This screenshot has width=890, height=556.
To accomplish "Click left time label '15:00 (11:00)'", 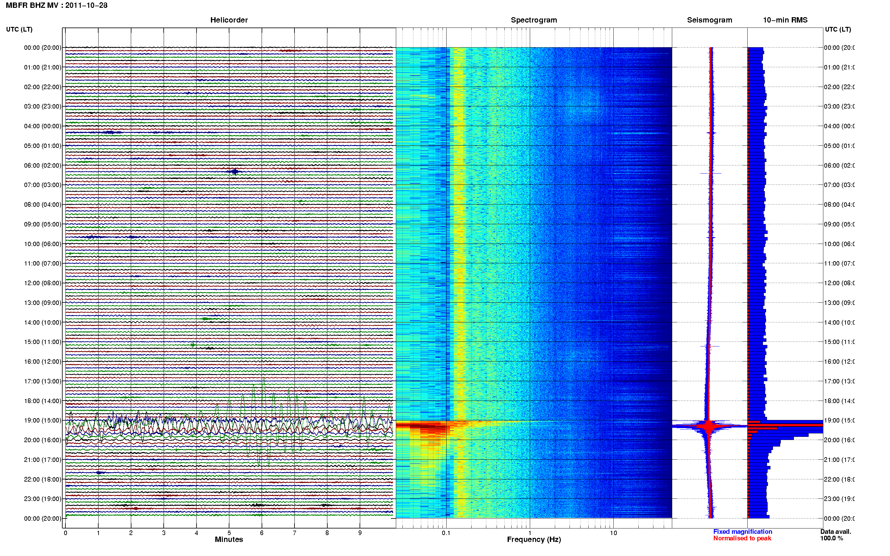I will 43,341.
